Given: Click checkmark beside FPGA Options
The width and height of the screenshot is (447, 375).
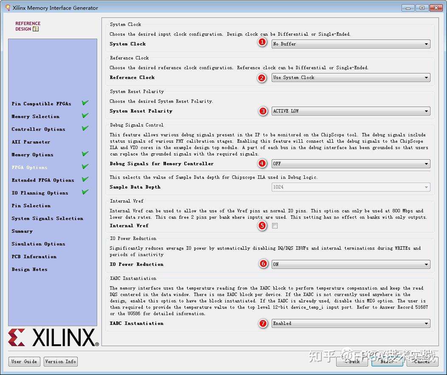Looking at the screenshot, I should coord(85,167).
